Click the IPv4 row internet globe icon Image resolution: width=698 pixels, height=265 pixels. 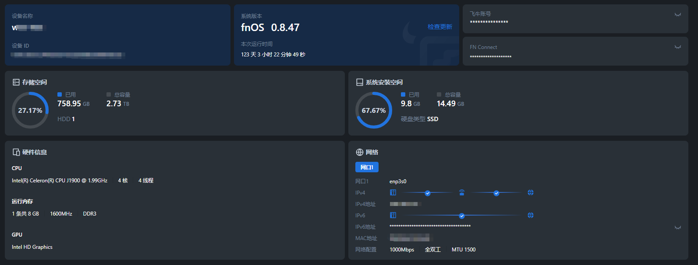point(531,192)
